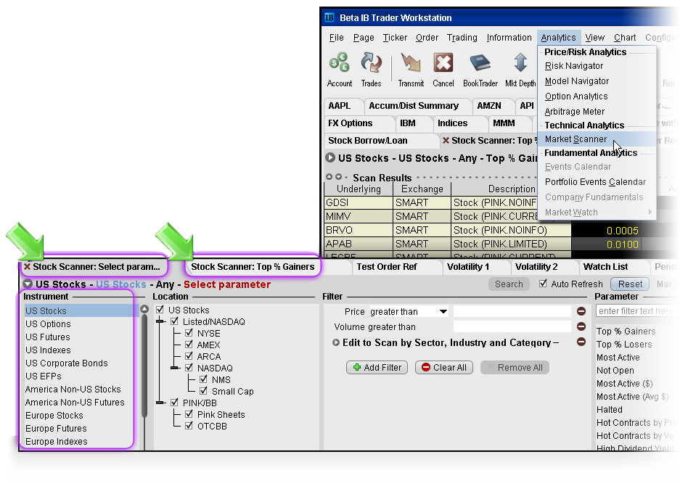
Task: Uncheck the NMS checkbox
Action: pos(204,379)
